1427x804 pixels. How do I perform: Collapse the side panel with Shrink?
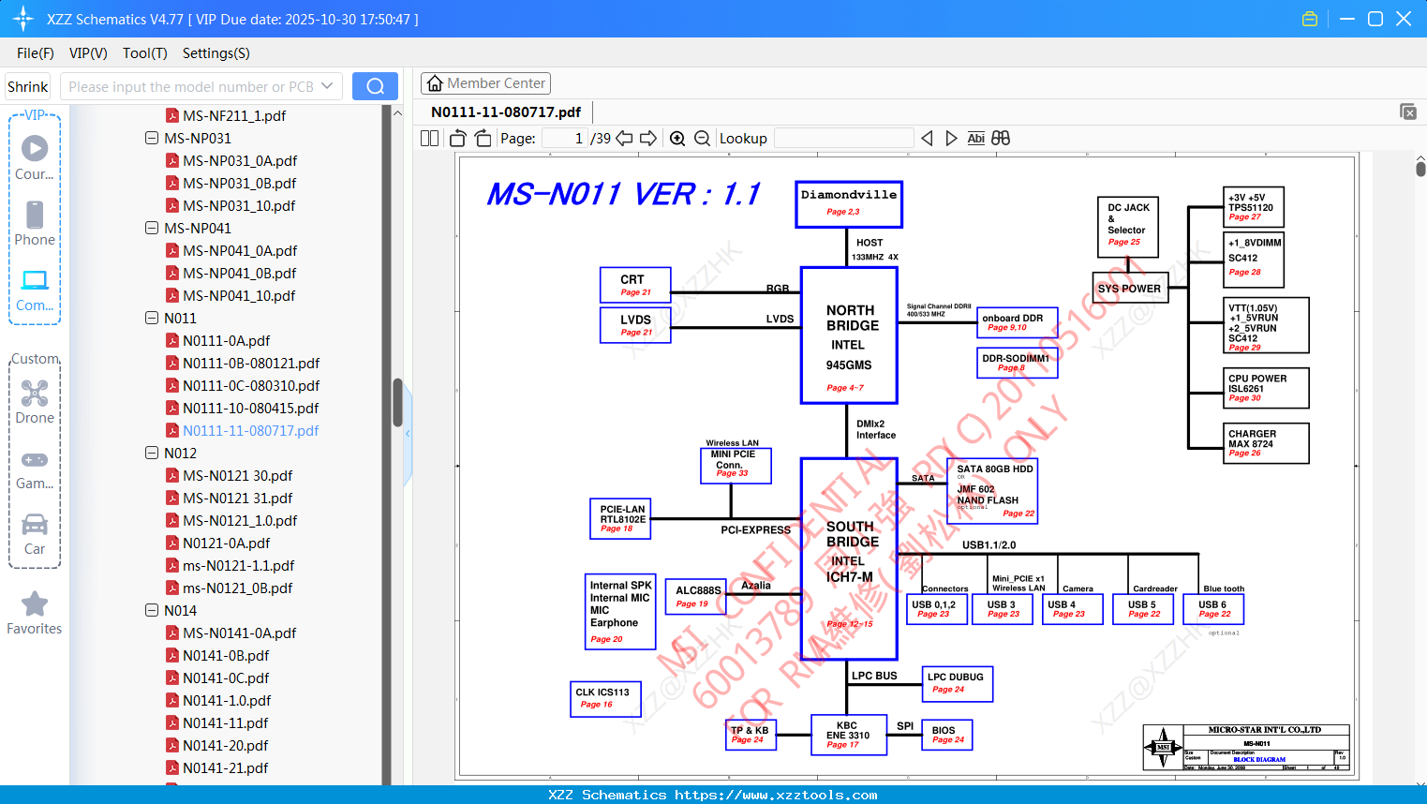pyautogui.click(x=27, y=86)
